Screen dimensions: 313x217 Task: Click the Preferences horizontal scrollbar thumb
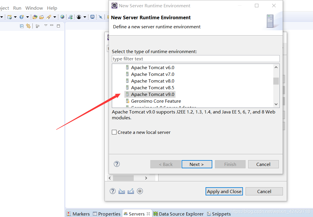124,178
